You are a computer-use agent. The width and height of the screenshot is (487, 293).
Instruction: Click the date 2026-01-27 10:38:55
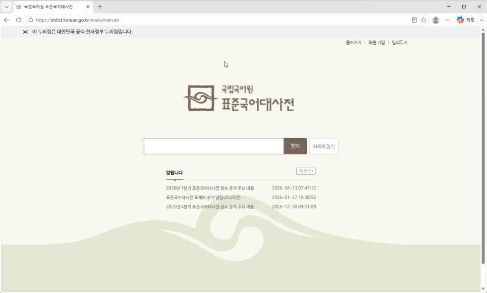pos(294,197)
